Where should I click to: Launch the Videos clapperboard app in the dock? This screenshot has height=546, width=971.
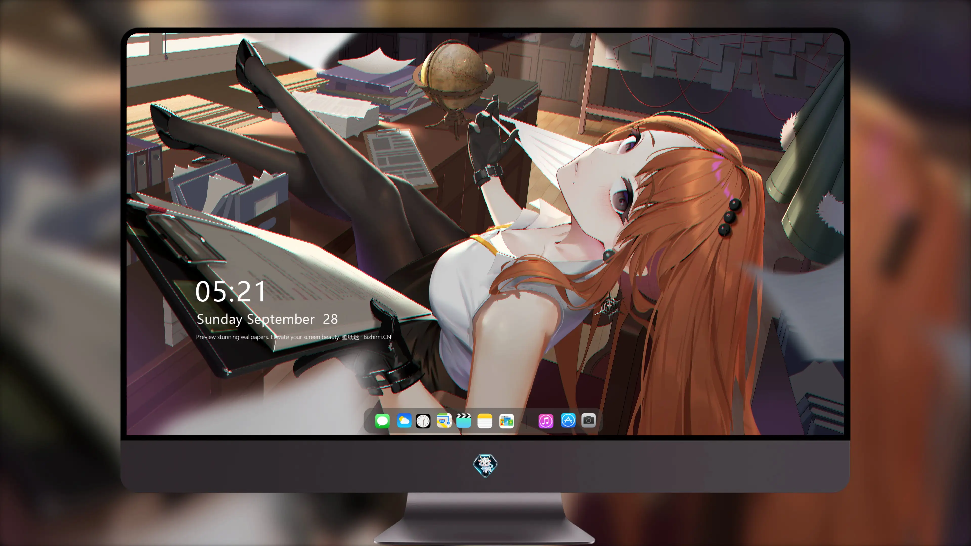464,421
